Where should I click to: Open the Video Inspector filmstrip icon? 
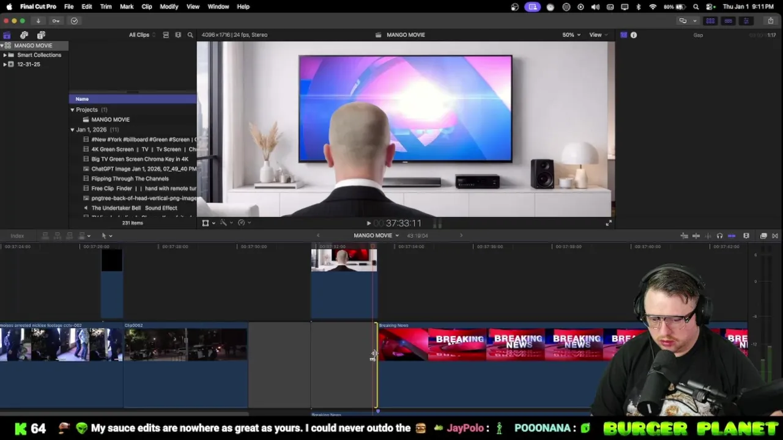pos(623,35)
